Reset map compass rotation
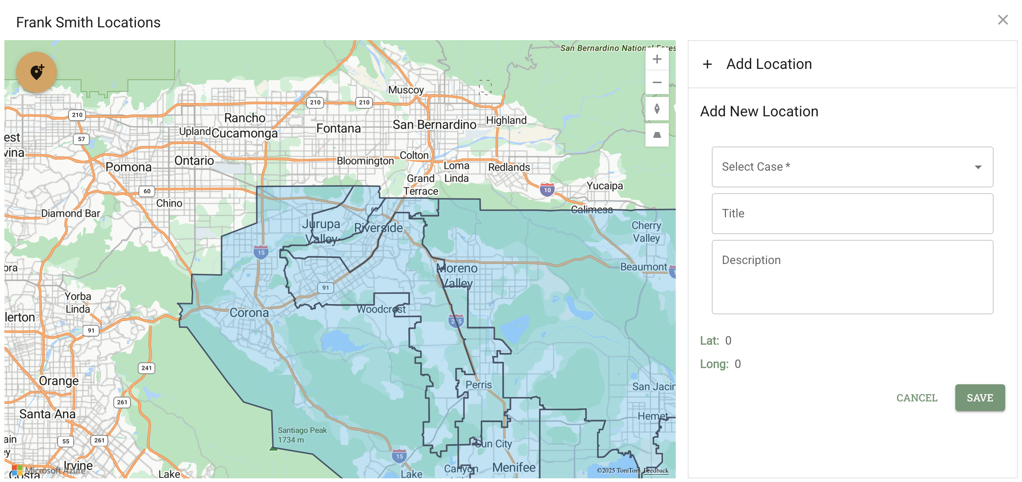Viewport: 1022px width, 482px height. 656,109
